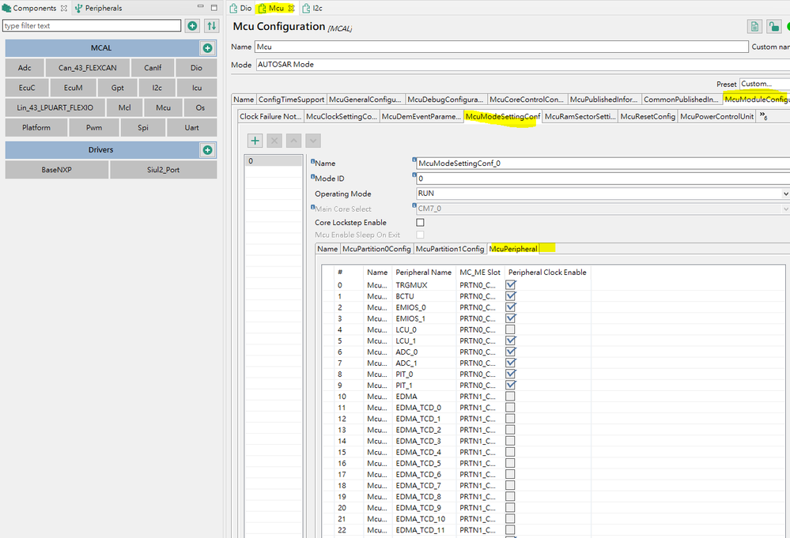Switch to the I2c editor tab
The image size is (790, 538).
[x=312, y=8]
